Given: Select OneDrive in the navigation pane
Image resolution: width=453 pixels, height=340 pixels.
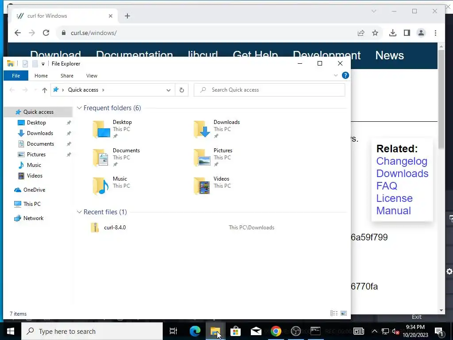Looking at the screenshot, I should click(x=34, y=190).
